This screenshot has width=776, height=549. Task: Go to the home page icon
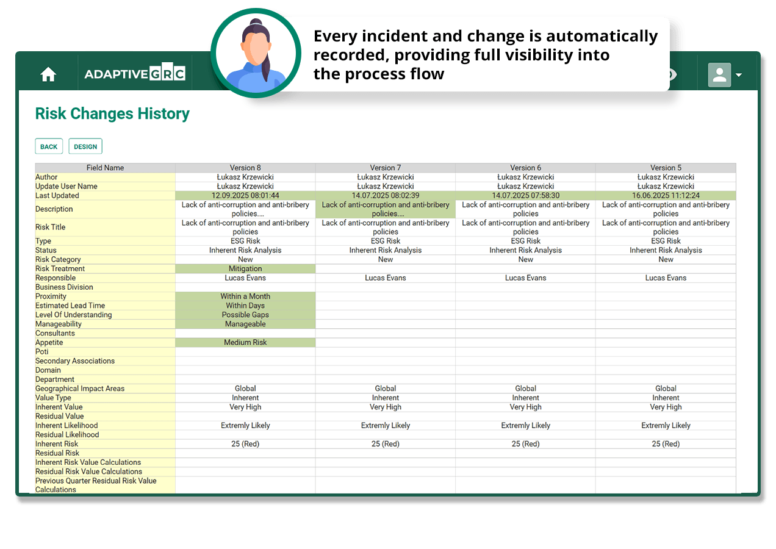tap(48, 74)
